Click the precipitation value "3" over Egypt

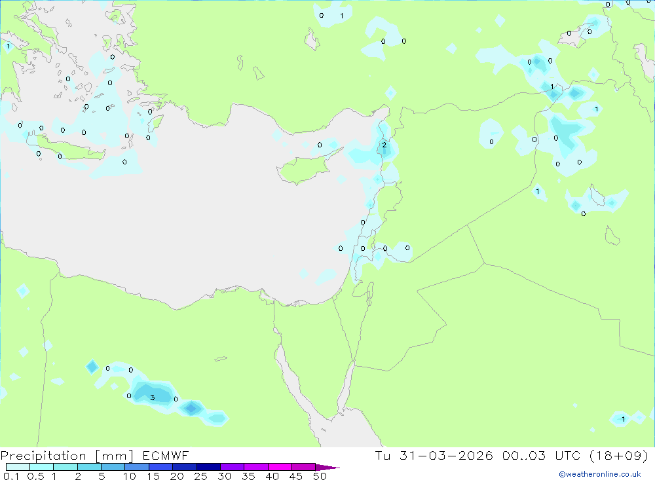coord(153,397)
